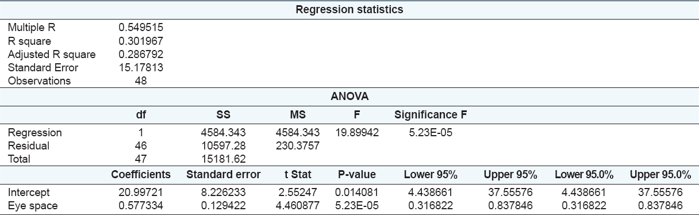Select the F value 19.89942
Image resolution: width=699 pixels, height=215 pixels.
pos(357,133)
